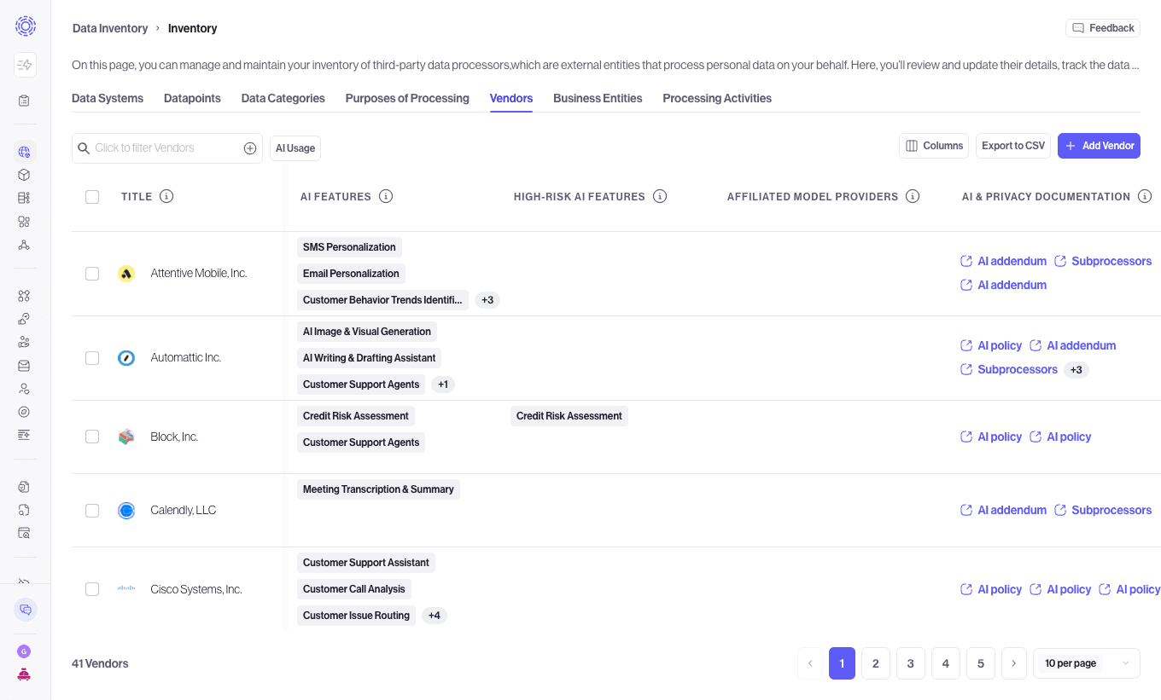Open Block, Inc. first AI policy link

pyautogui.click(x=991, y=437)
